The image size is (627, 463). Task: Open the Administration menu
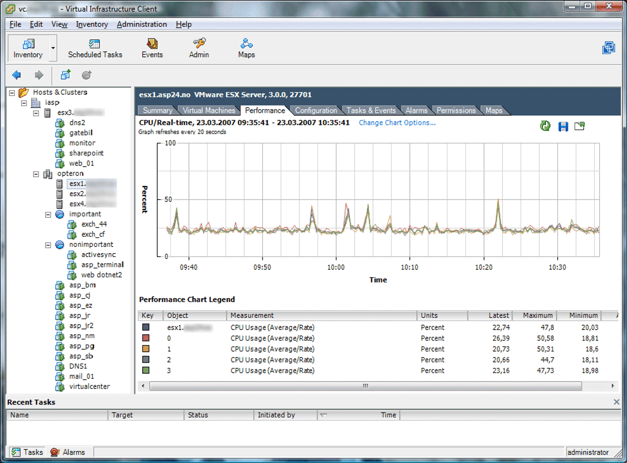click(142, 24)
